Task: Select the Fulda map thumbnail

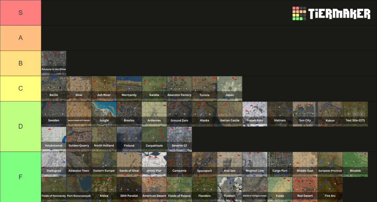Action: click(x=280, y=189)
